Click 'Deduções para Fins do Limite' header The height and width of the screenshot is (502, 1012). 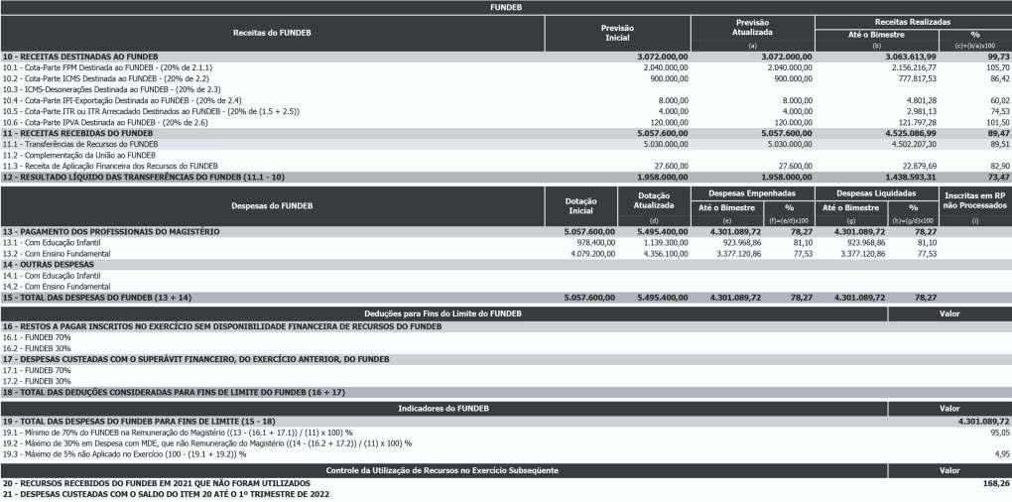coord(443,314)
